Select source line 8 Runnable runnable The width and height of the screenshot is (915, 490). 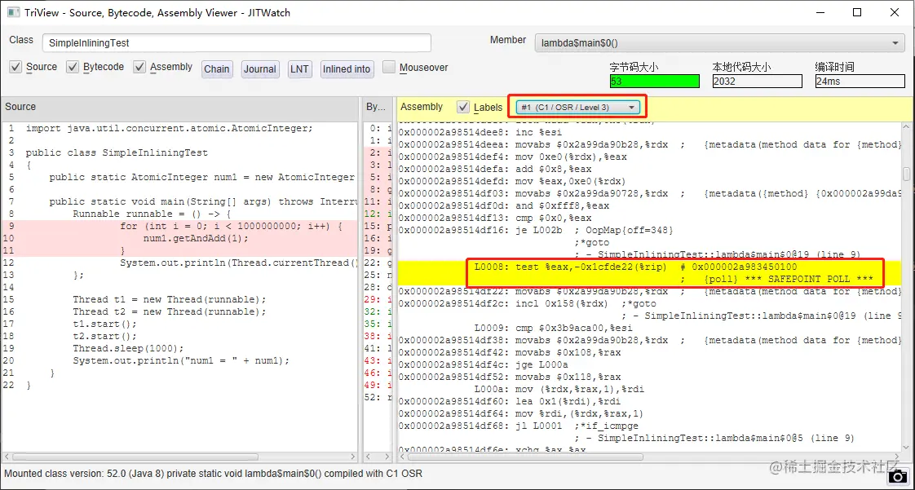pos(179,214)
